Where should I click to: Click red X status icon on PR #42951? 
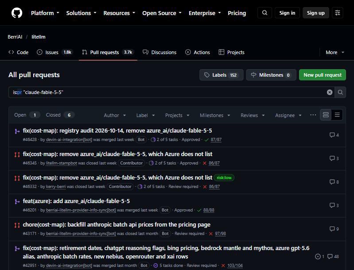(x=223, y=266)
